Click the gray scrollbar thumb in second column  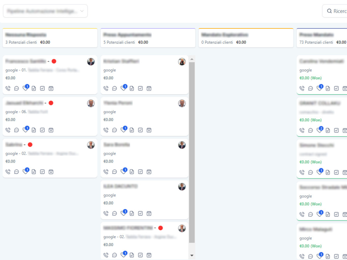coord(192,153)
